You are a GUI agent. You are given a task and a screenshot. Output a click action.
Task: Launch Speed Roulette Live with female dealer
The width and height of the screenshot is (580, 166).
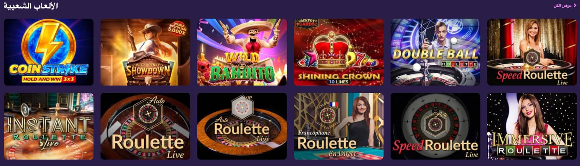tap(532, 52)
